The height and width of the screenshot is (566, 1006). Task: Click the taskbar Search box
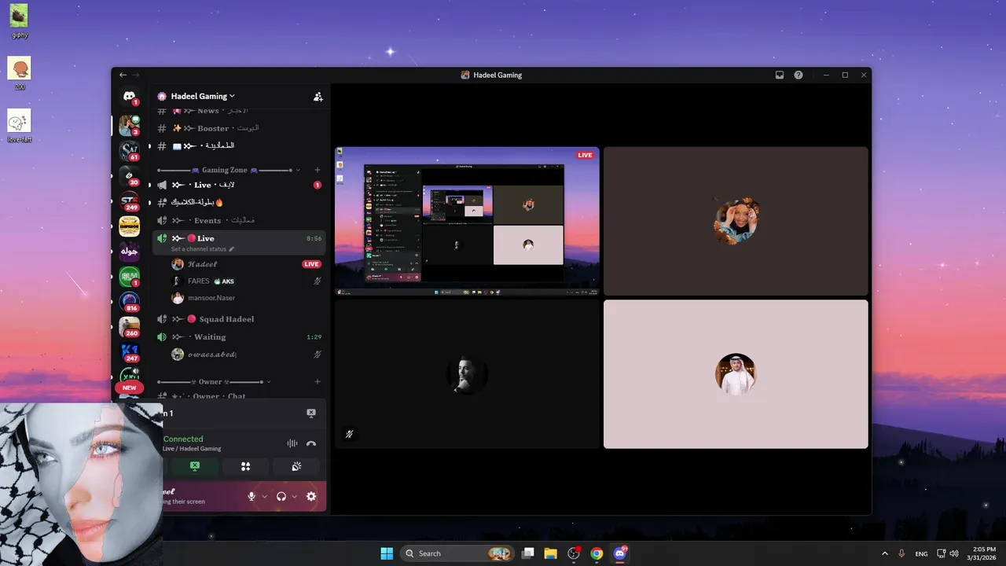coord(457,553)
